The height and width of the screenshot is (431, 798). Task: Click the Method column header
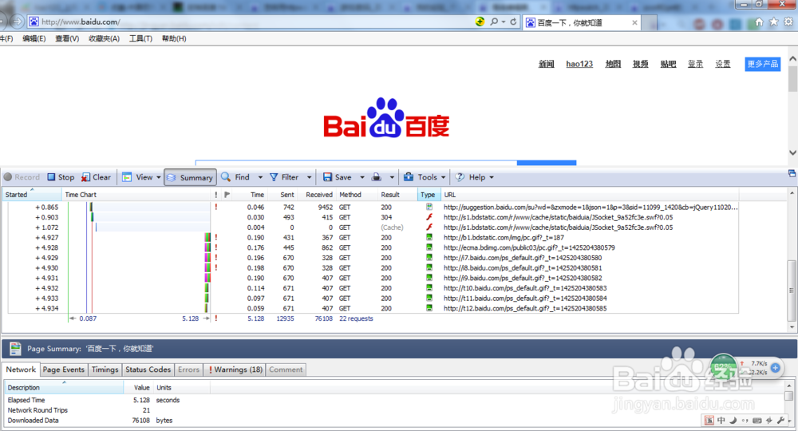pos(356,195)
